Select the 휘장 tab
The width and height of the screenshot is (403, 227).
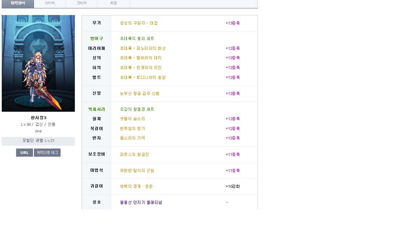[113, 3]
